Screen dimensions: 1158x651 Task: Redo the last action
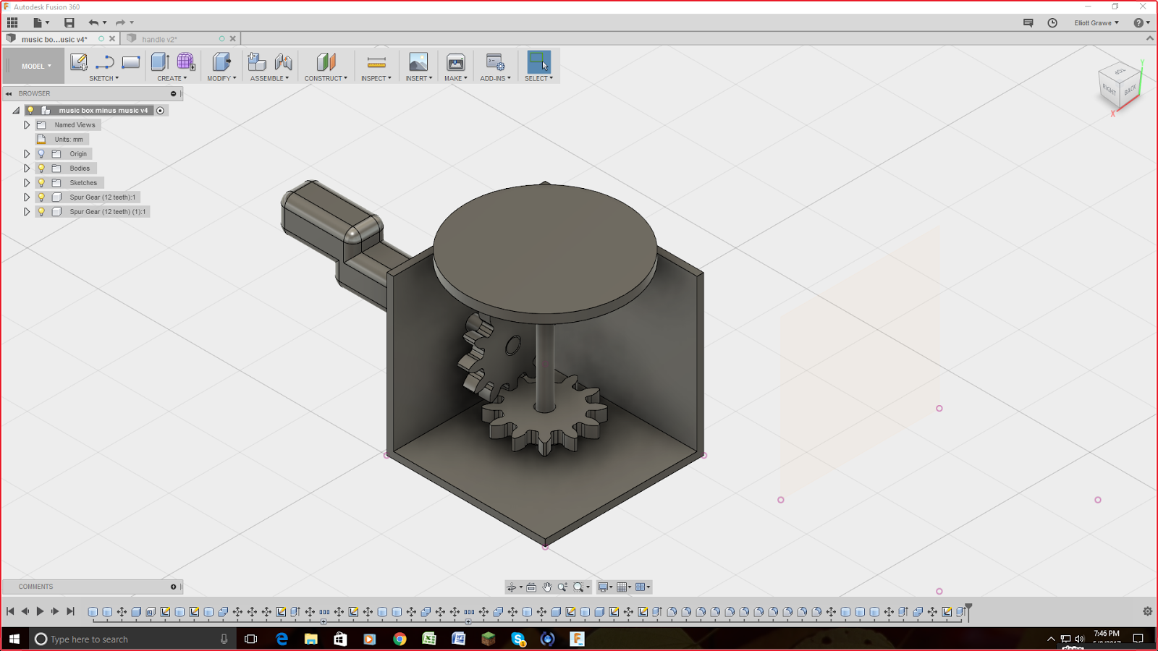(x=121, y=23)
